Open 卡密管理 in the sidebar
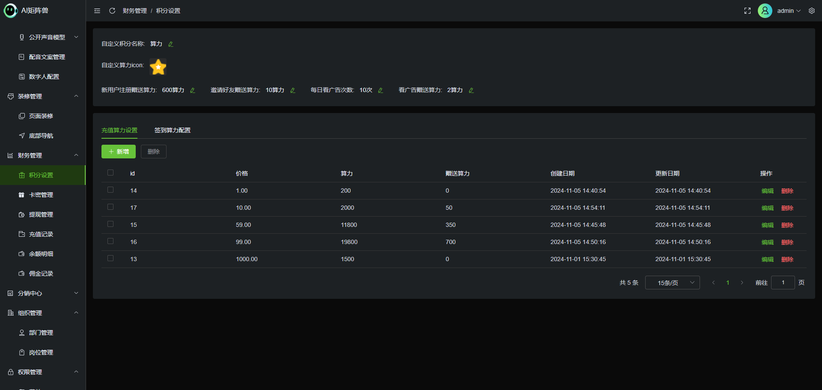822x390 pixels. pyautogui.click(x=41, y=195)
